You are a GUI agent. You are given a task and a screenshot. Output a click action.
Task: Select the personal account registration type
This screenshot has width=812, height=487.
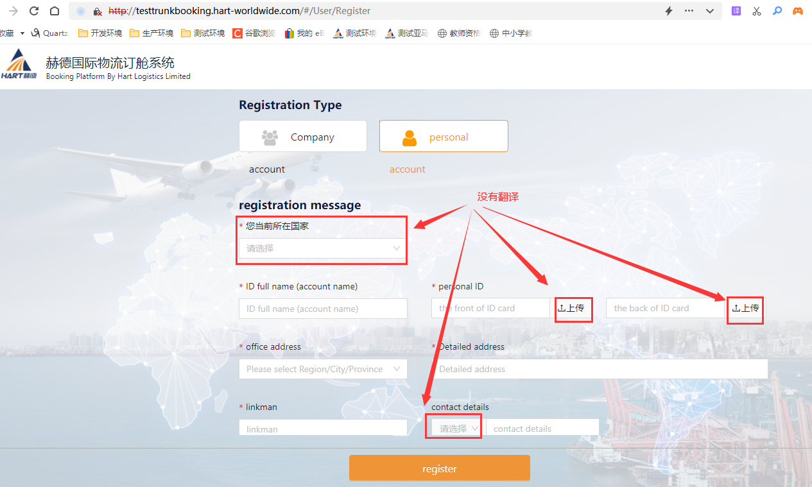coord(444,137)
